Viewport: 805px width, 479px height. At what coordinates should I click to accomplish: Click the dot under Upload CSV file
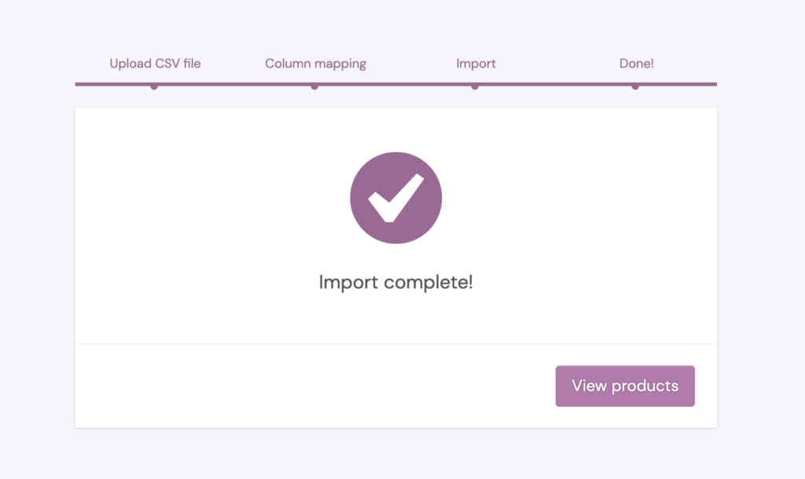pos(154,86)
